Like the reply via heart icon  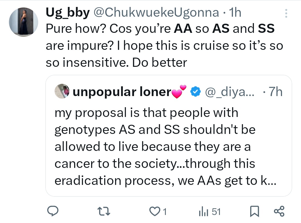point(155,211)
